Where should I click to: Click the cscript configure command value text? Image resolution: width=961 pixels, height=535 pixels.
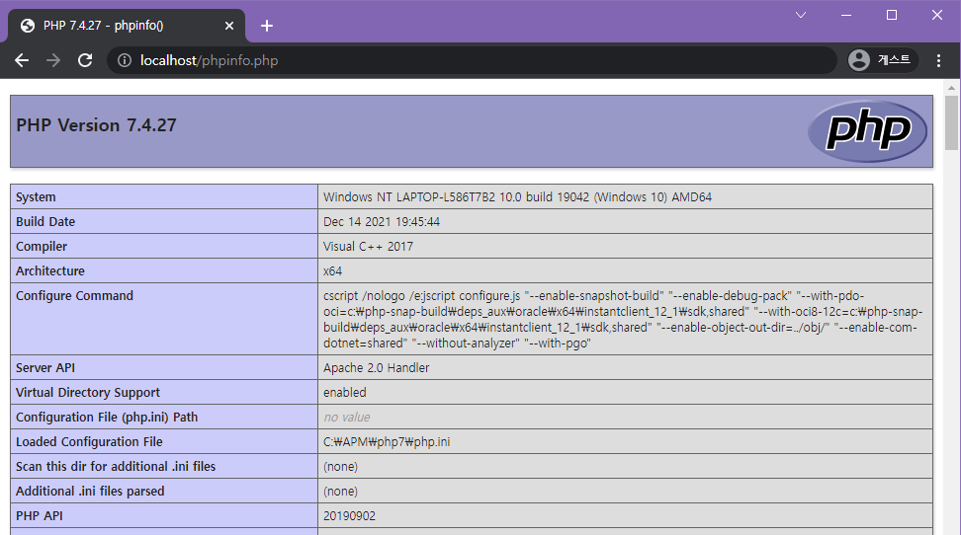(623, 320)
